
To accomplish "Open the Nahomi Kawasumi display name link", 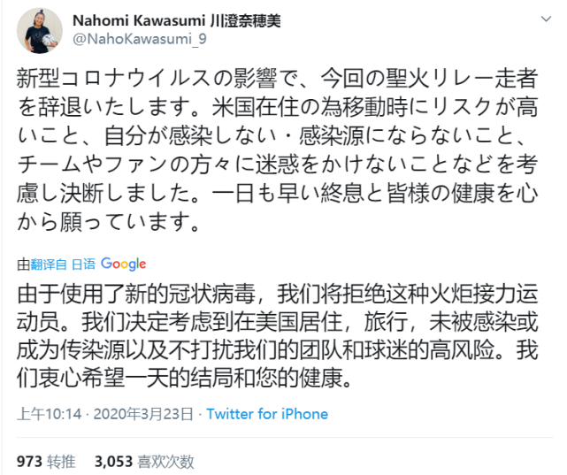I will 147,20.
